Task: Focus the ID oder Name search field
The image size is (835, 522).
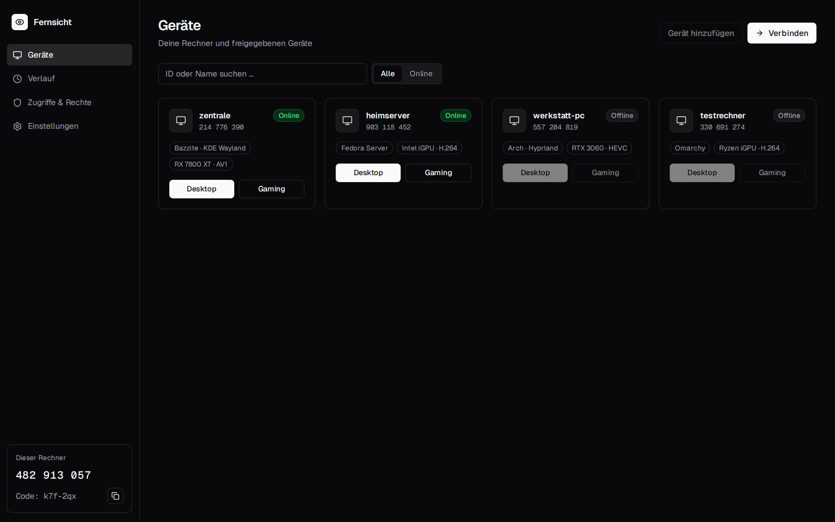Action: click(x=262, y=74)
